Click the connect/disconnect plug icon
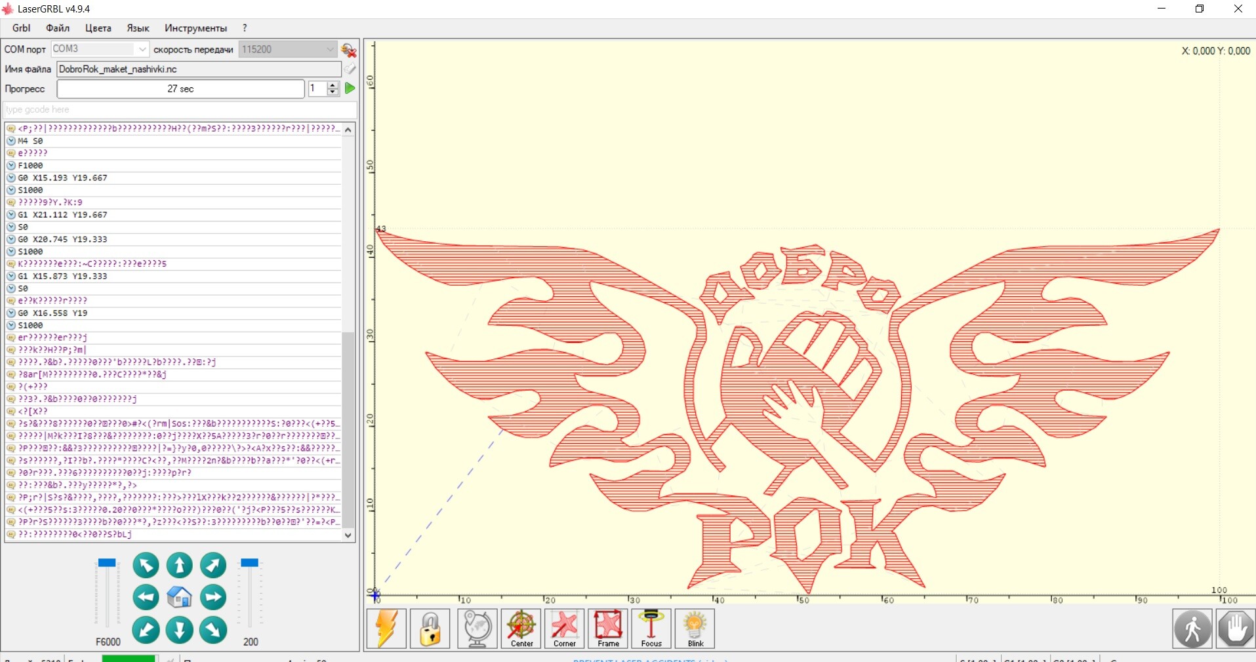 (349, 50)
